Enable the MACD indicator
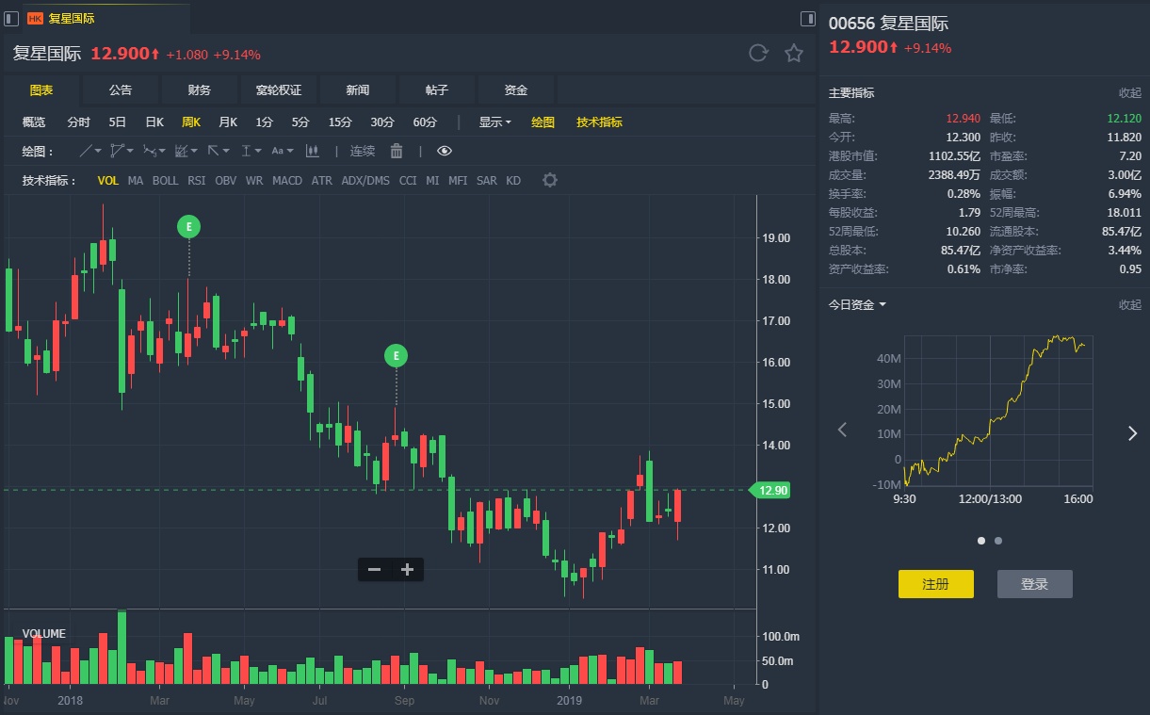The image size is (1150, 715). pyautogui.click(x=287, y=180)
